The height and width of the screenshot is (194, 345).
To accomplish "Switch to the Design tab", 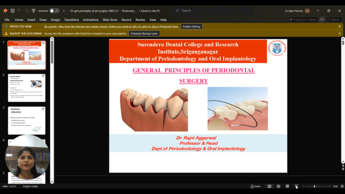I will click(55, 20).
